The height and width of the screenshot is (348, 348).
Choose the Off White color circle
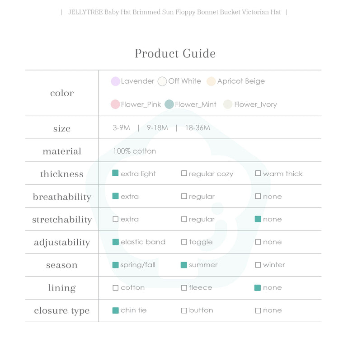(162, 81)
